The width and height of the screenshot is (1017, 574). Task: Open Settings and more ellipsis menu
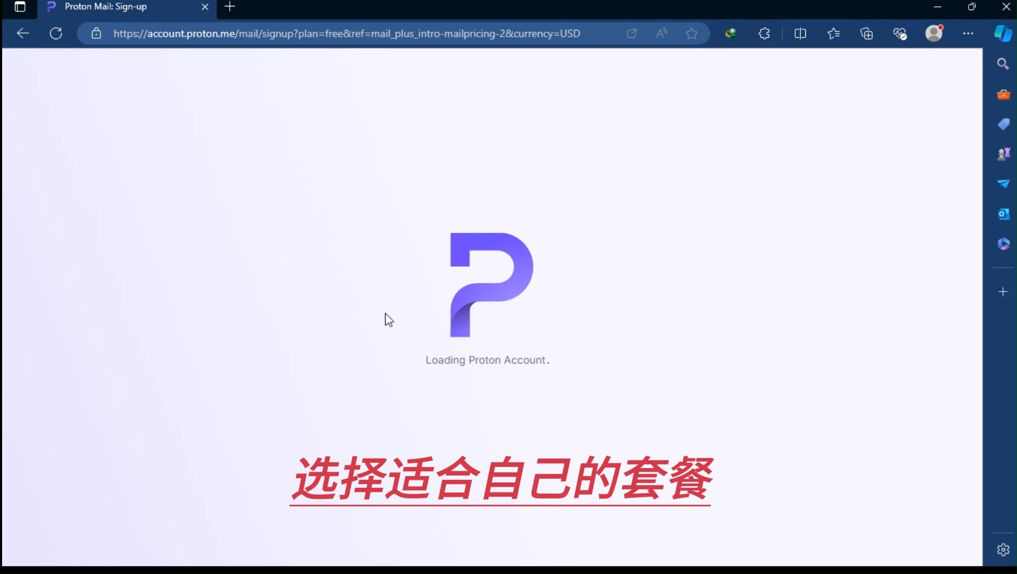968,33
